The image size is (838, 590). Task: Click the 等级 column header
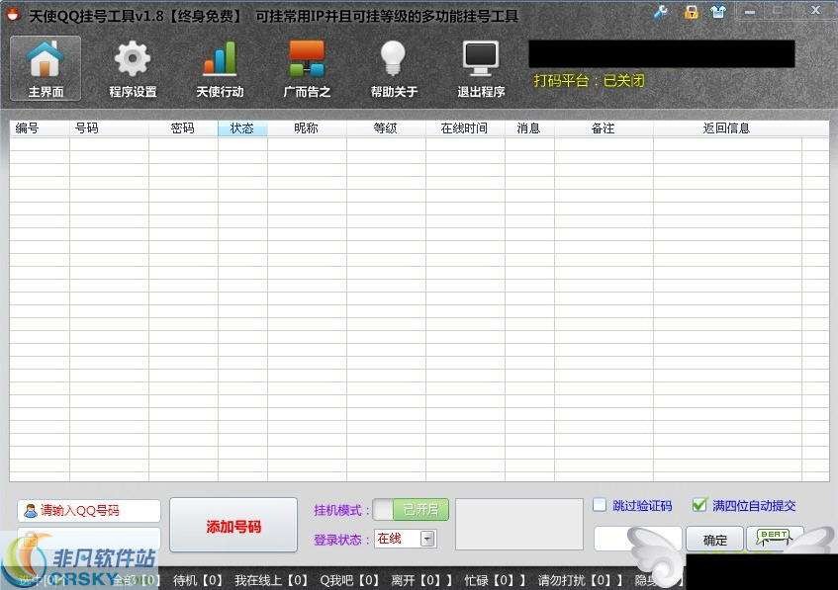click(386, 128)
